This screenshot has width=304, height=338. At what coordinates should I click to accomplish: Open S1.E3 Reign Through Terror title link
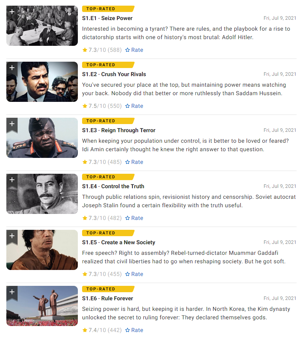pos(119,130)
